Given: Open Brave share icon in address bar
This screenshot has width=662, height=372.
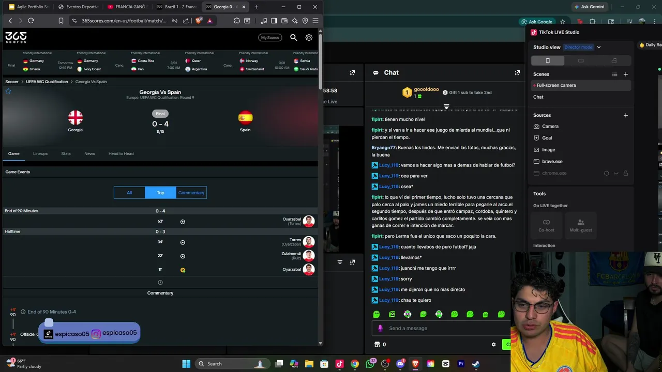Looking at the screenshot, I should pos(186,21).
